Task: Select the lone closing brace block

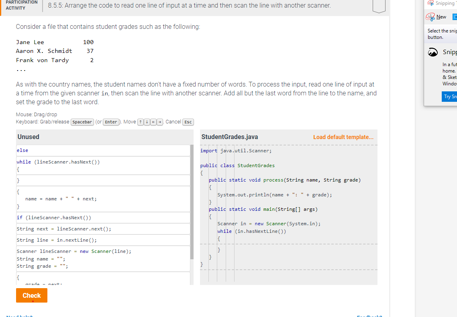Action: coord(103,181)
